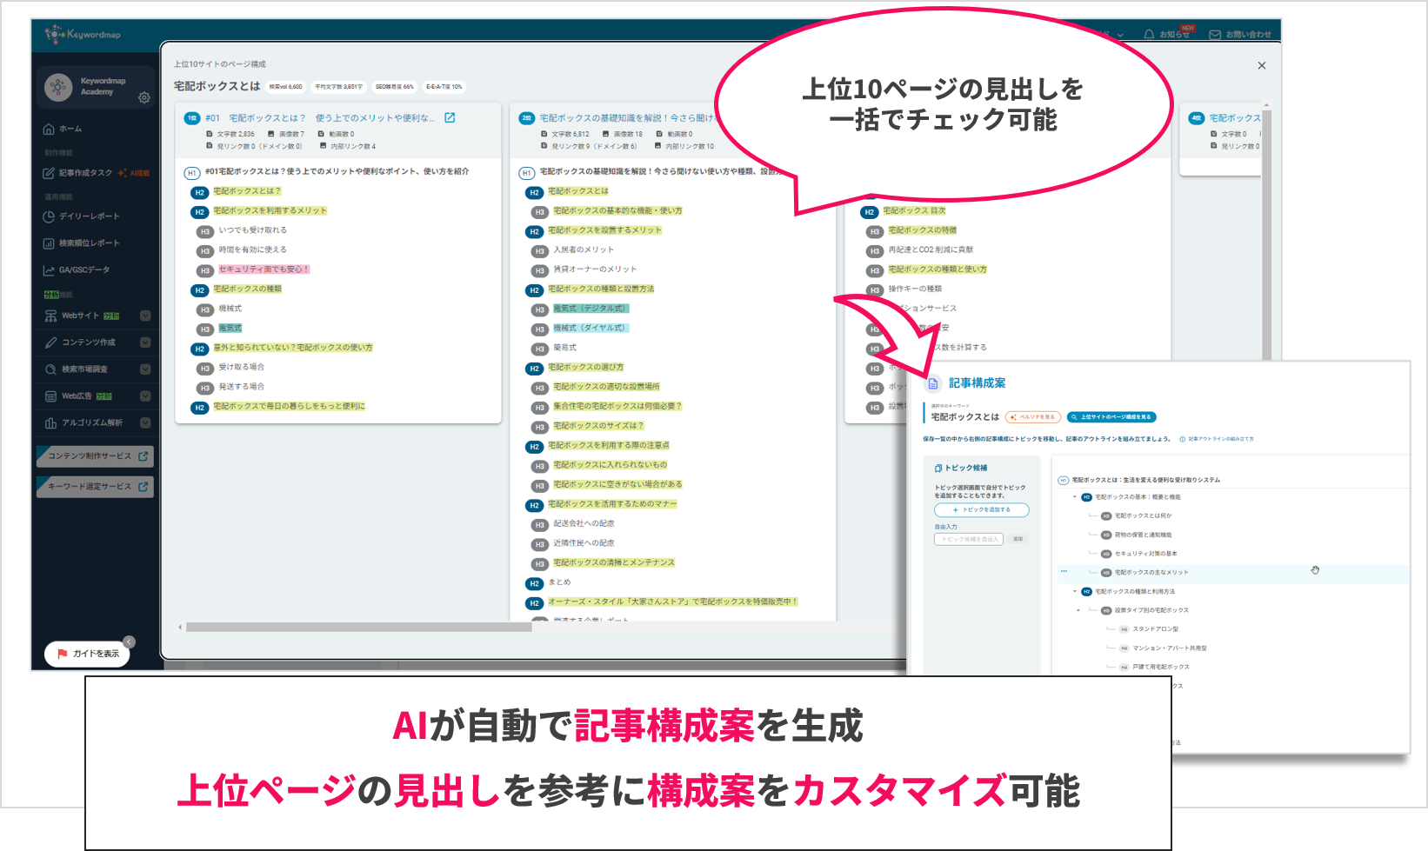Expand the 検索市場調査 sidebar menu
1428x851 pixels.
[145, 369]
